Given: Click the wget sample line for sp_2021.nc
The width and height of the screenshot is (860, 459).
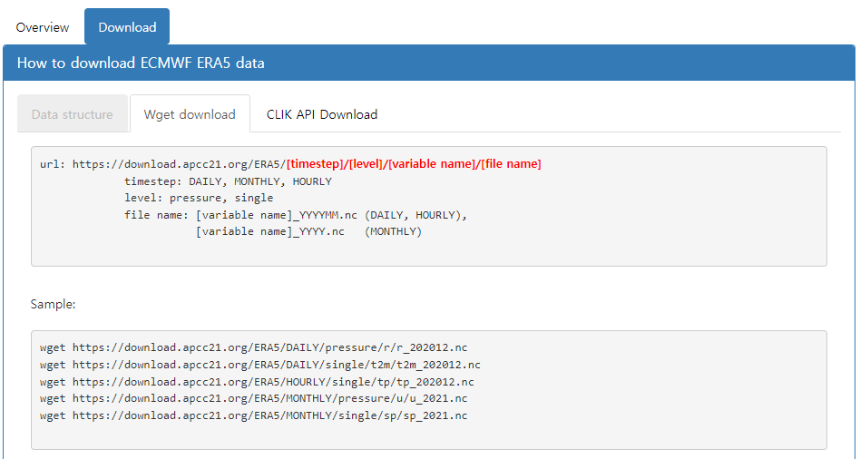Looking at the screenshot, I should point(254,415).
